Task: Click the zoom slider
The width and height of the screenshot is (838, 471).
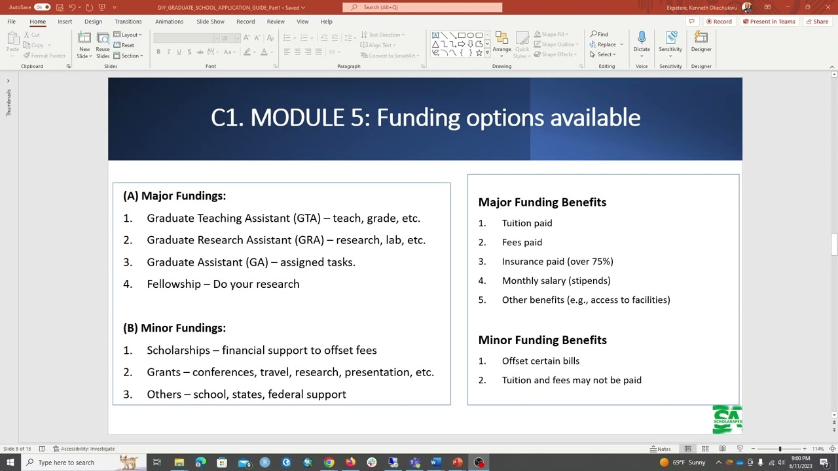Action: click(780, 449)
